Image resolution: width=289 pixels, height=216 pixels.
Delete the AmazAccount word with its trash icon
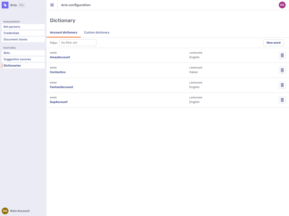(282, 55)
